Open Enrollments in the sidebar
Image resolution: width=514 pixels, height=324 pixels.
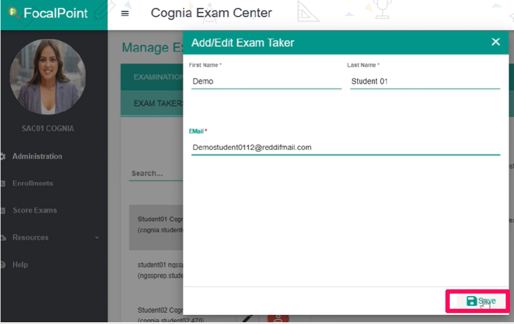(x=33, y=183)
